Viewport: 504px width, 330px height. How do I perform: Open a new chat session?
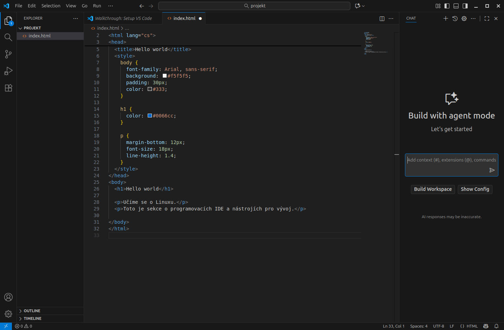point(446,19)
